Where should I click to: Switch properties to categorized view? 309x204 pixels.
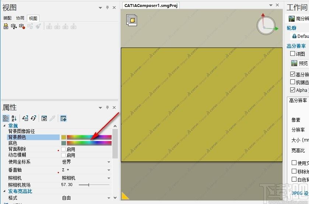tap(6, 118)
